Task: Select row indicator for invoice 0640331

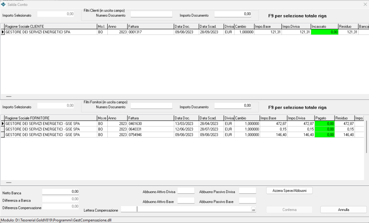Action: tap(3, 129)
